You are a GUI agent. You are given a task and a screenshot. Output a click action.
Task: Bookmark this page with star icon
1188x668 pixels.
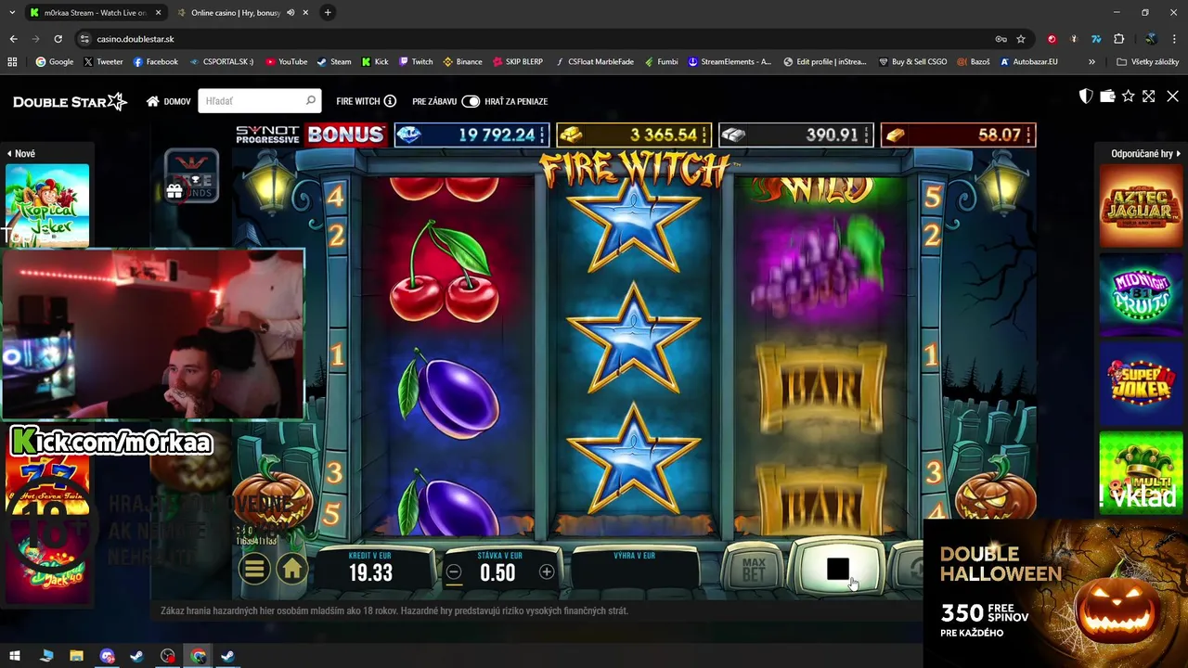[x=1021, y=39]
